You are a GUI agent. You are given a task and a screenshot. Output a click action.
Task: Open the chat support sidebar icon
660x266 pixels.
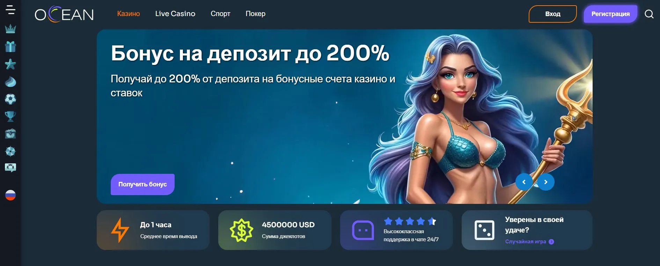[10, 168]
